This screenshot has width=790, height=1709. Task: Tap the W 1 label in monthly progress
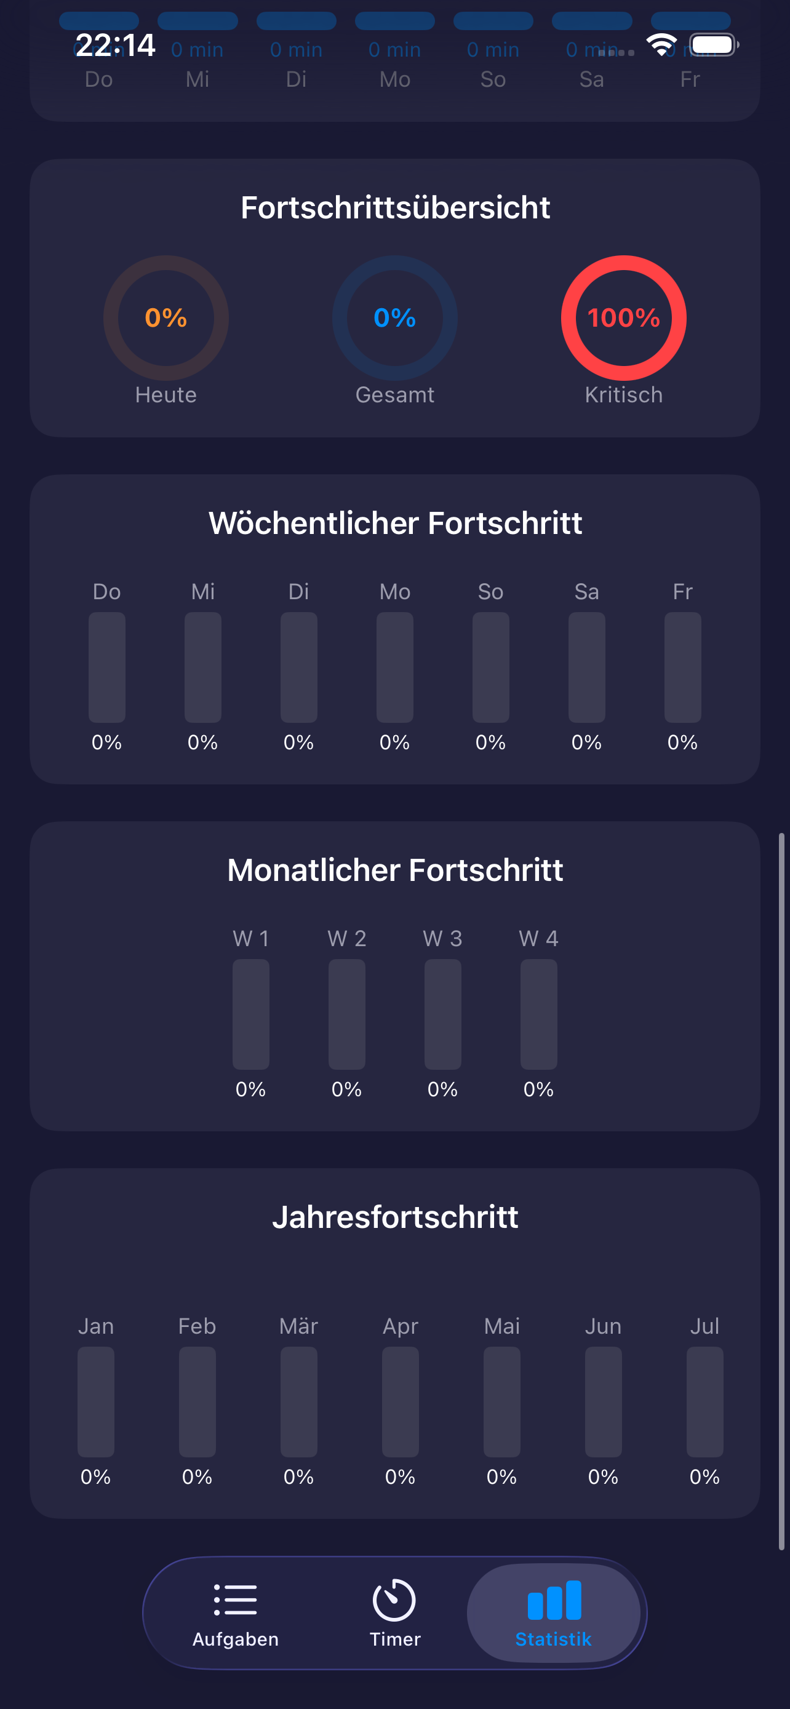251,939
